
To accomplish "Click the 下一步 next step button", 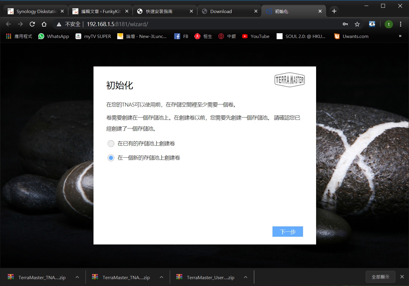I will tap(288, 232).
